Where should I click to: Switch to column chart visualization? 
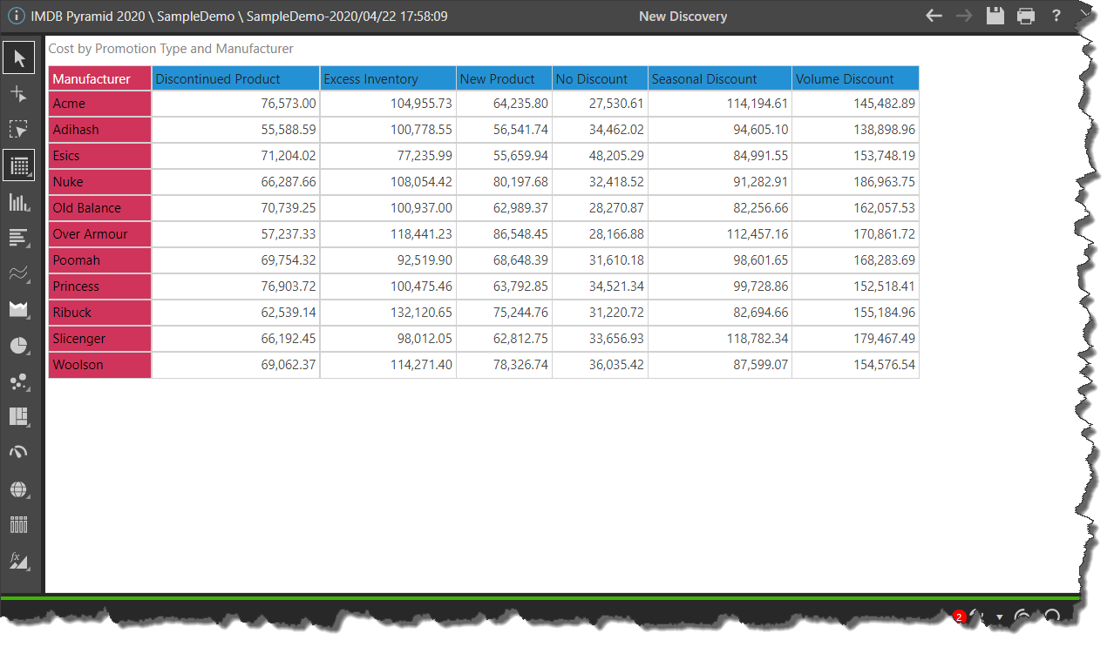(x=18, y=202)
